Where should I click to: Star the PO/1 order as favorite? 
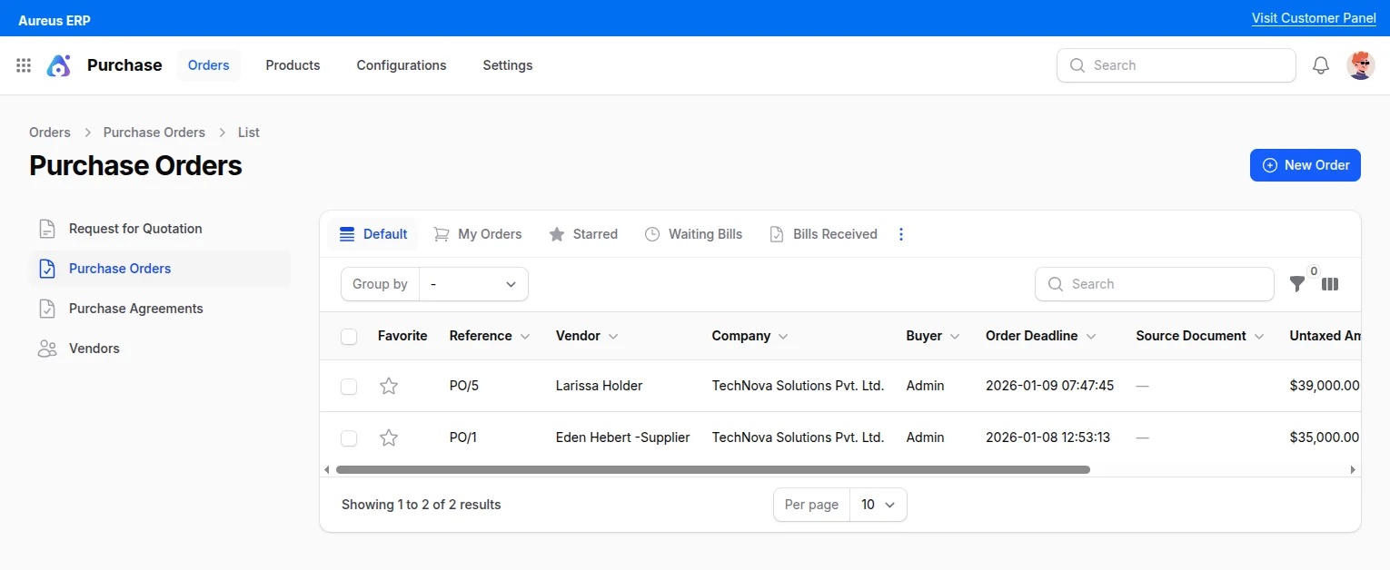click(389, 437)
